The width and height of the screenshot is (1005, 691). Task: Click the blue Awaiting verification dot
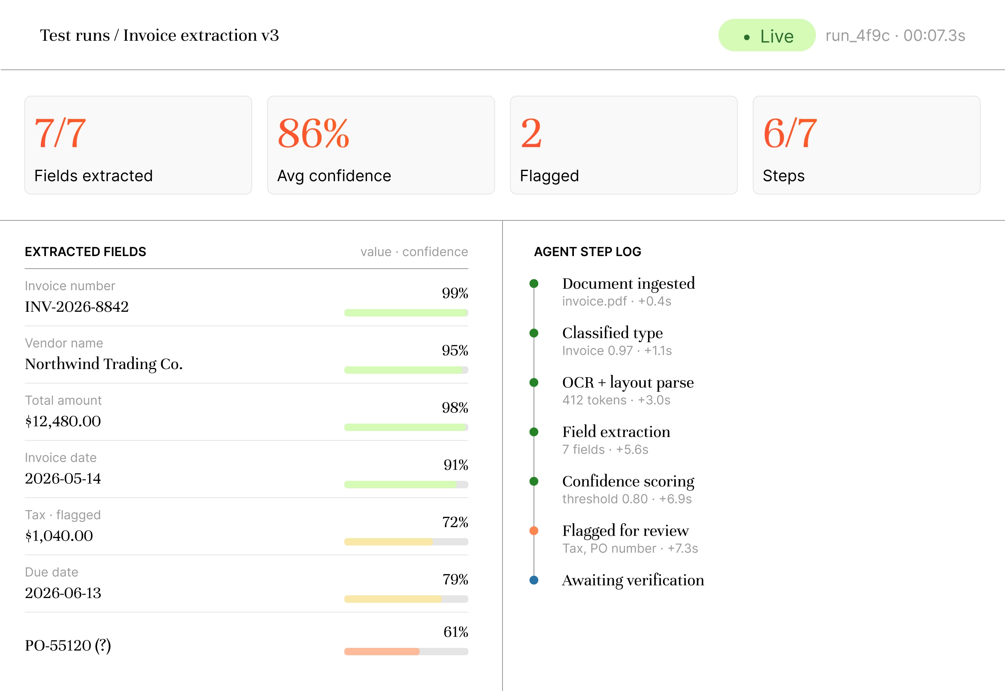(x=534, y=580)
